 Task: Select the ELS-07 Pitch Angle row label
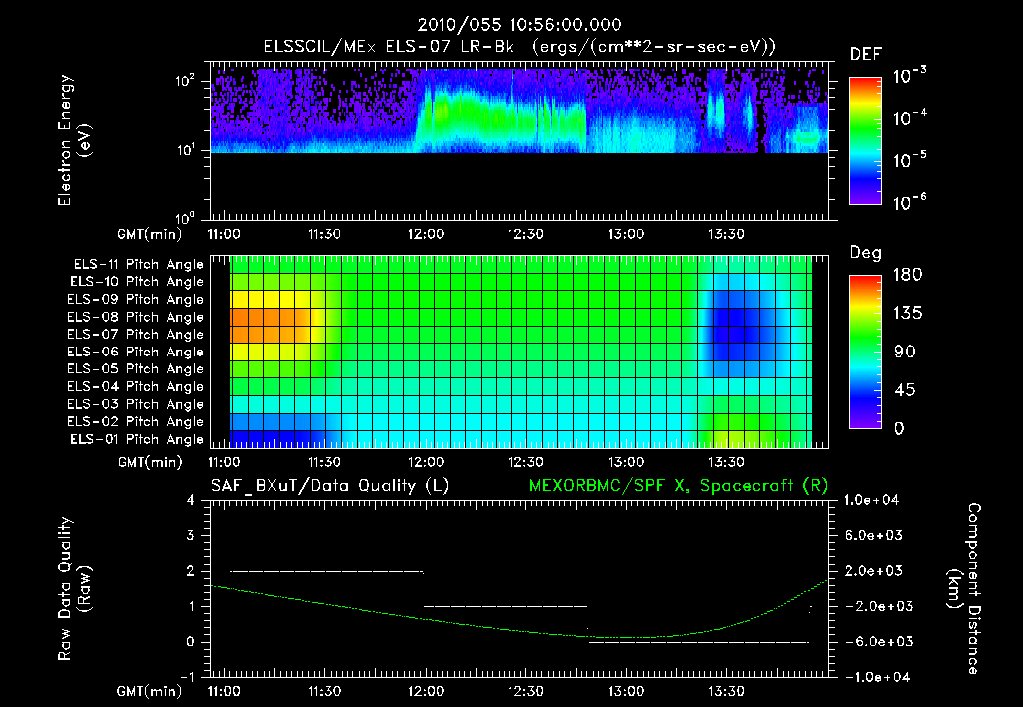(x=135, y=334)
